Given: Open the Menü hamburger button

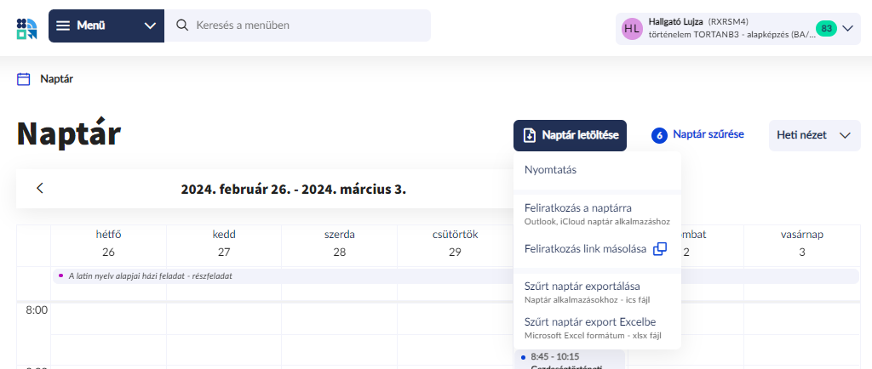Looking at the screenshot, I should 63,26.
